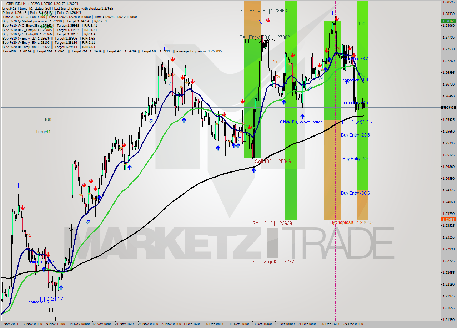Click 'correction 61.8' under the 1.22119 marker

pos(41,302)
